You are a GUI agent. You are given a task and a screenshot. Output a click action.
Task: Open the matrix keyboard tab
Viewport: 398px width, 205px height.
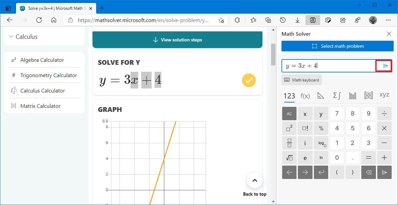point(369,95)
